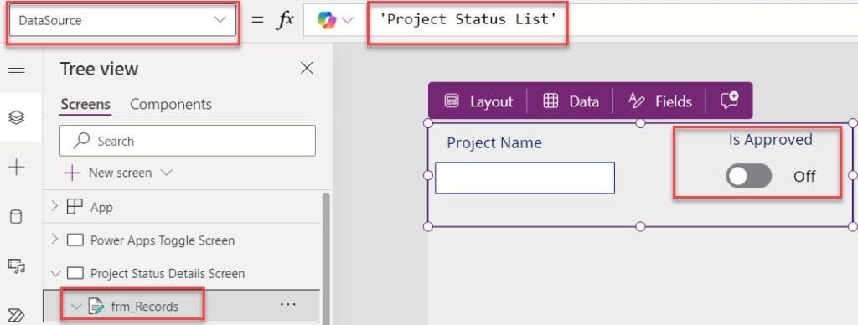The width and height of the screenshot is (858, 325).
Task: Expand the Copilot dropdown arrow
Action: tap(348, 20)
